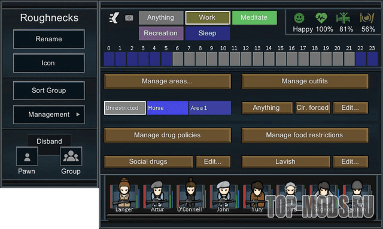This screenshot has width=383, height=229.
Task: Select the Group people icon
Action: point(71,156)
